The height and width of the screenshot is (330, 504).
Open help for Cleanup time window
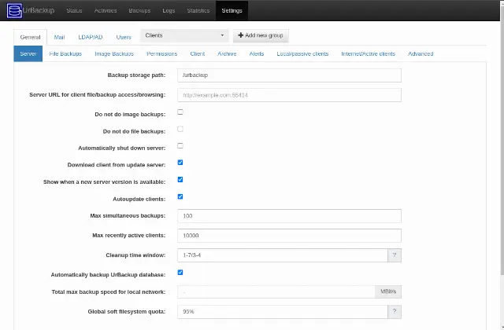(395, 255)
